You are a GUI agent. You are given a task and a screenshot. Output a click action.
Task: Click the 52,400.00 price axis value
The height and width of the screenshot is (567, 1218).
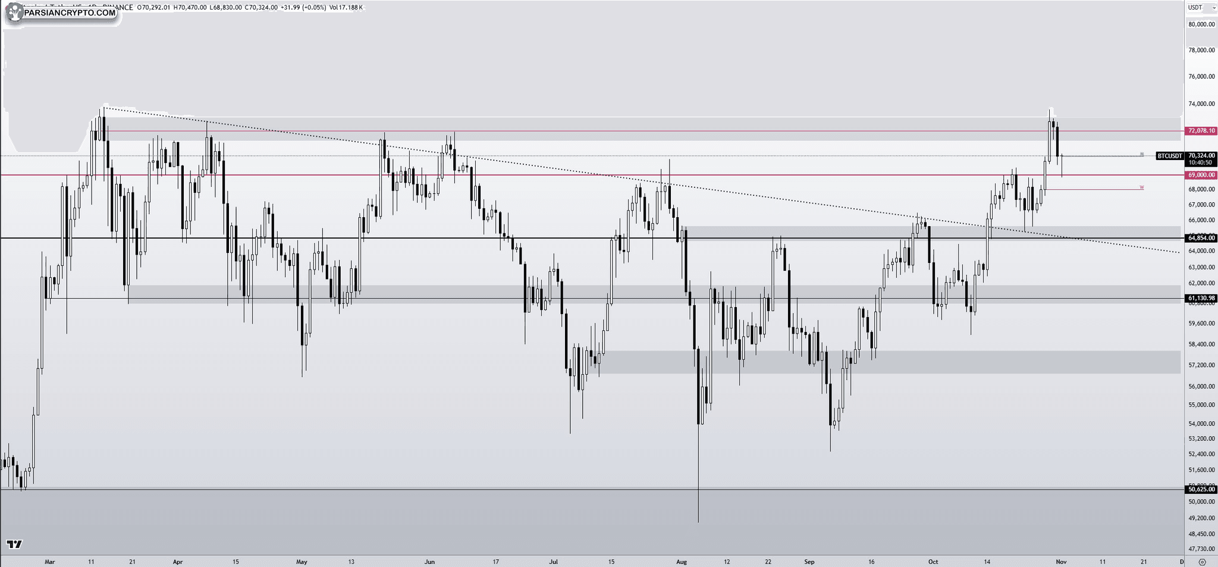[1201, 455]
